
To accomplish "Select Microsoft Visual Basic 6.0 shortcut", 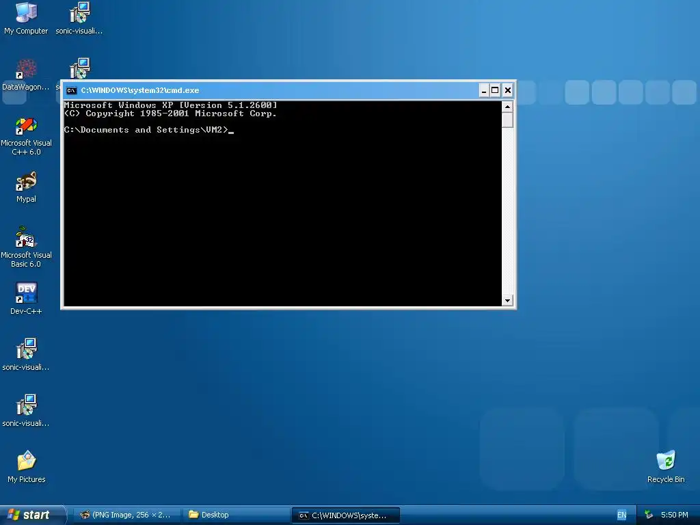I will tap(27, 247).
